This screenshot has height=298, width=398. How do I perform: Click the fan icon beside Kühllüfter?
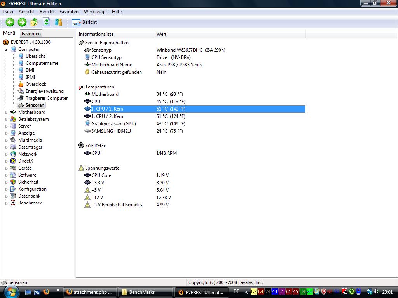81,146
